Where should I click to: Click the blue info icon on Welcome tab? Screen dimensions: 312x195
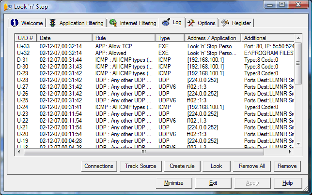[15, 23]
